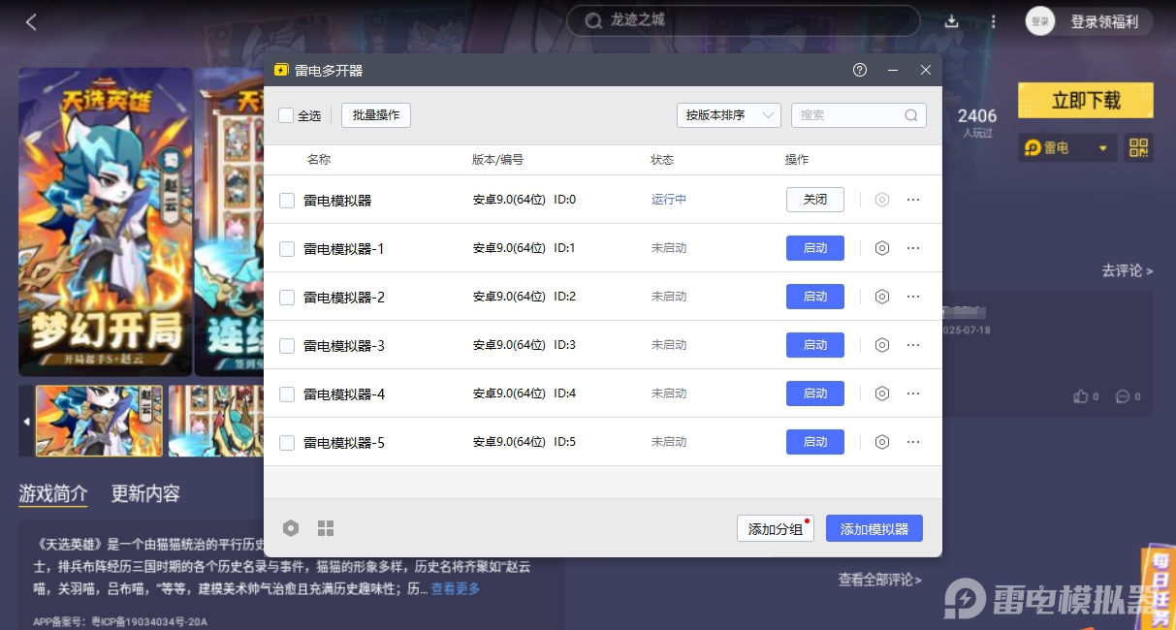Click the 搜索 field in multi-instance window
Viewport: 1176px width, 630px height.
click(848, 115)
